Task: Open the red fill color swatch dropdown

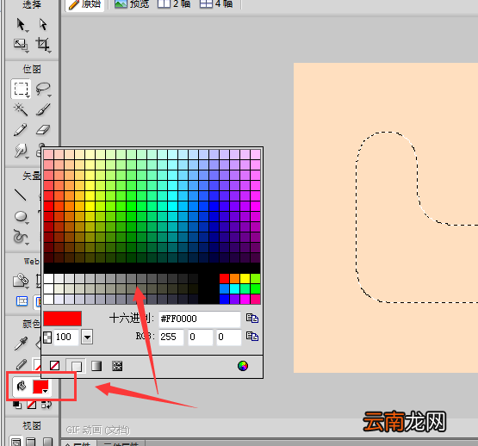Action: point(40,387)
